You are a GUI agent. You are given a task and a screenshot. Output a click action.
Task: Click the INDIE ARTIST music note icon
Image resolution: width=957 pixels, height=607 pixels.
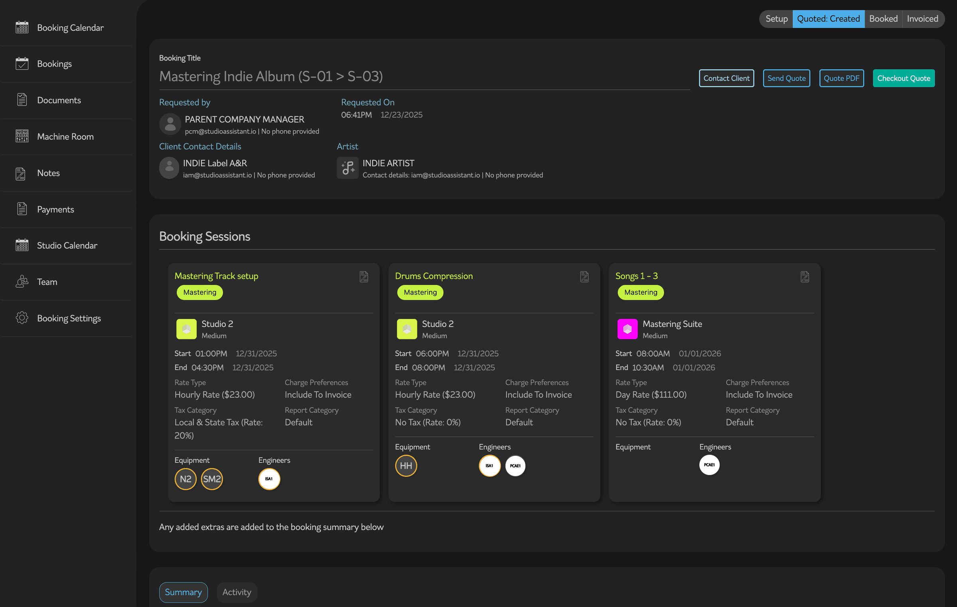pyautogui.click(x=348, y=168)
